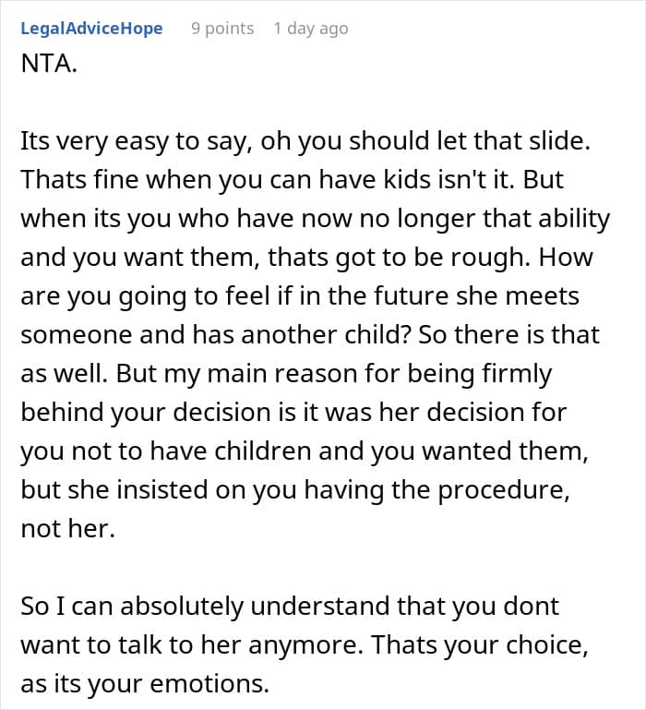
Task: Click the "1 day ago" timestamp
Action: (x=310, y=29)
